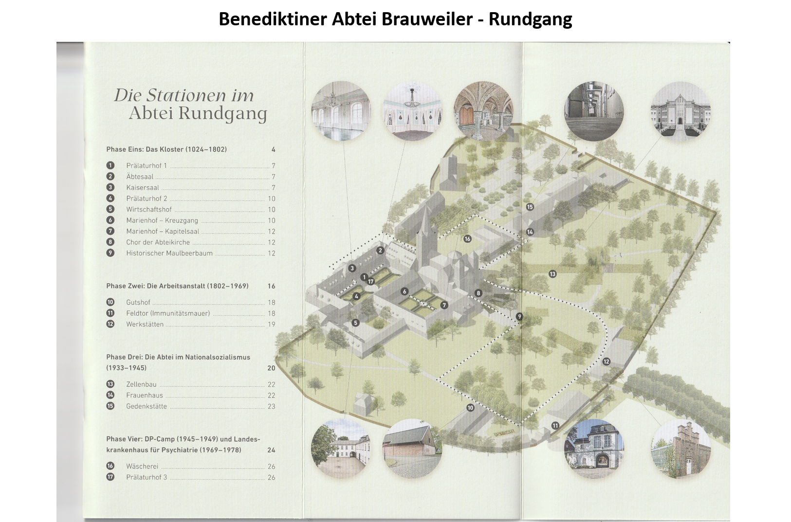
Task: Open the baroque gatehouse photo circle
Action: click(594, 449)
